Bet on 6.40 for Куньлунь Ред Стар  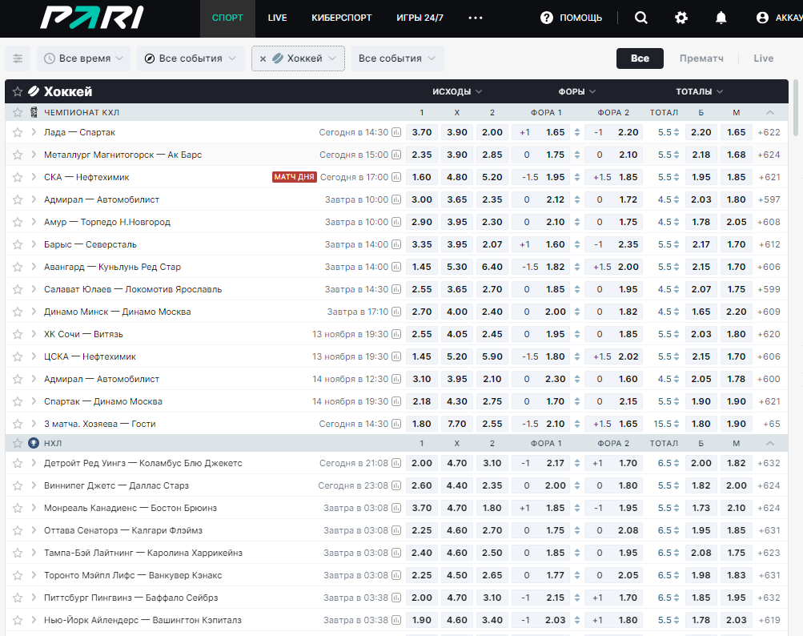pyautogui.click(x=492, y=267)
